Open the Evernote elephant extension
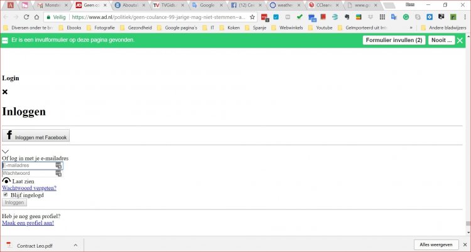 (347, 17)
